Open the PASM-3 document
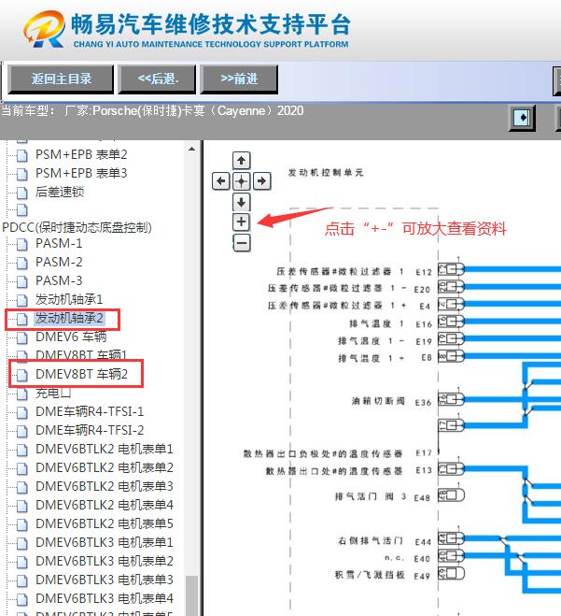The width and height of the screenshot is (561, 616). click(59, 281)
